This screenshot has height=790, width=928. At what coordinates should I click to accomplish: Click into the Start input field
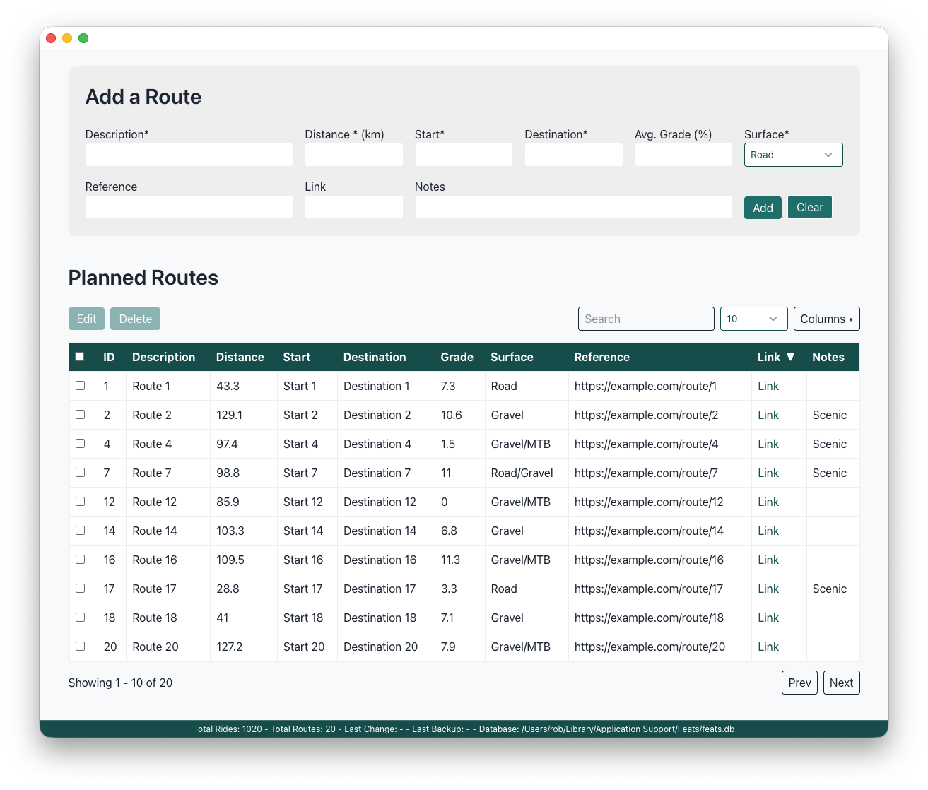(464, 155)
